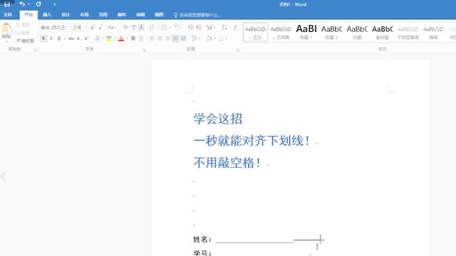Click the Cut (剪切) button
The width and height of the screenshot is (456, 256).
pyautogui.click(x=23, y=25)
